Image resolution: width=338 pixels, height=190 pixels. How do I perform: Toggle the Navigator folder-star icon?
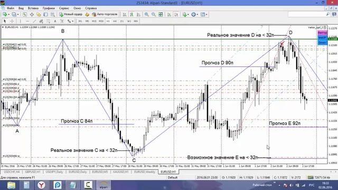pyautogui.click(x=39, y=14)
